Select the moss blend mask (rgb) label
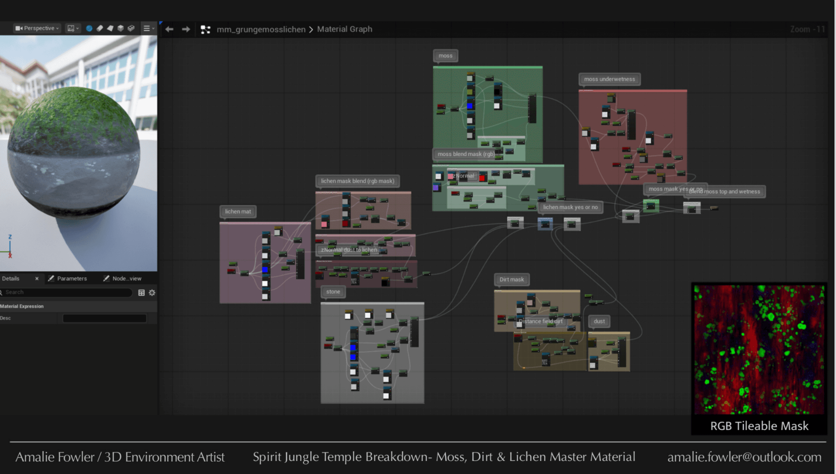This screenshot has width=836, height=474. pos(466,154)
